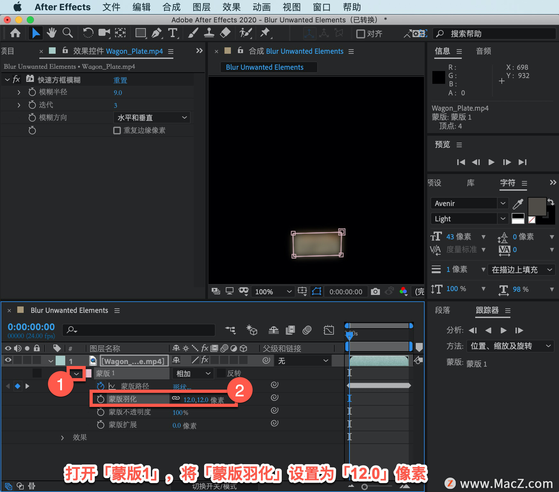This screenshot has height=492, width=559.
Task: Play the preview in 预览 panel
Action: [492, 162]
